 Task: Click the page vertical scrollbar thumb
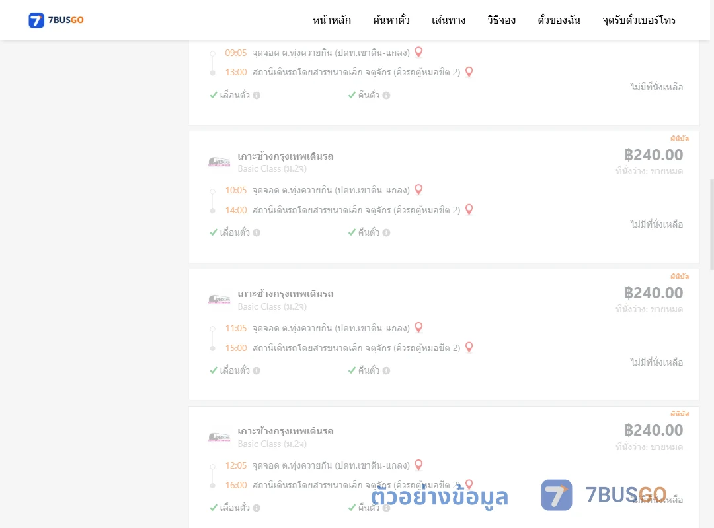[x=712, y=224]
